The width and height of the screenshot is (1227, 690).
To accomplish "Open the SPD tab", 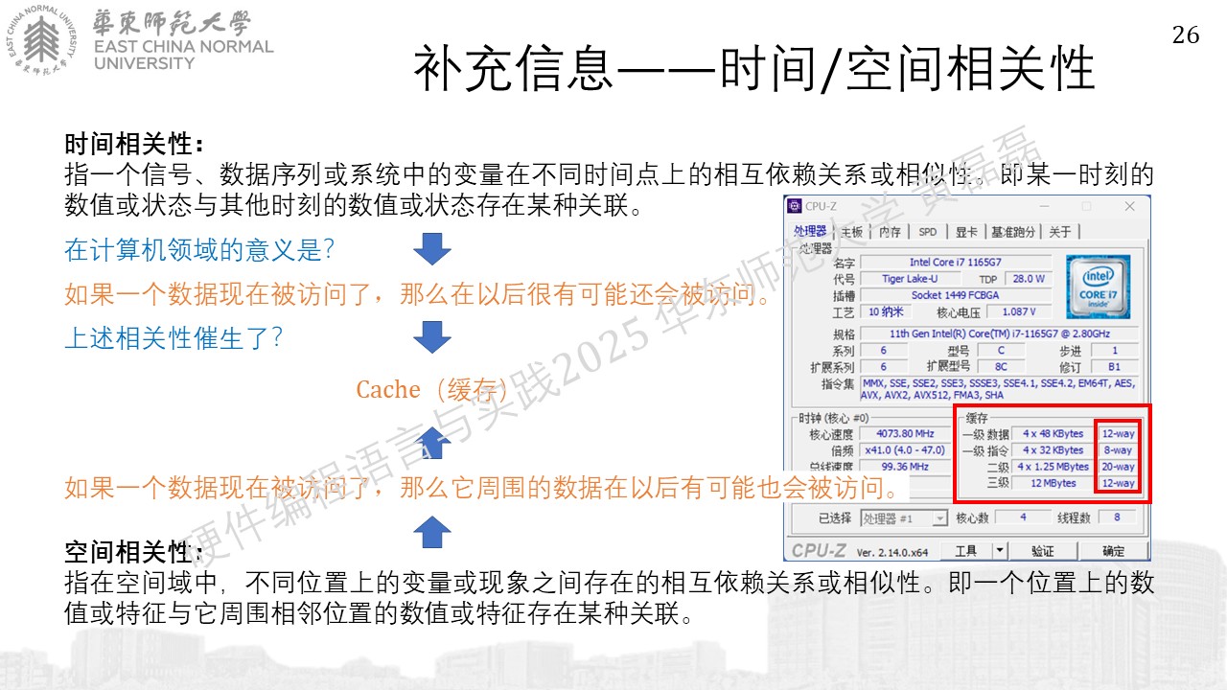I will tap(927, 232).
